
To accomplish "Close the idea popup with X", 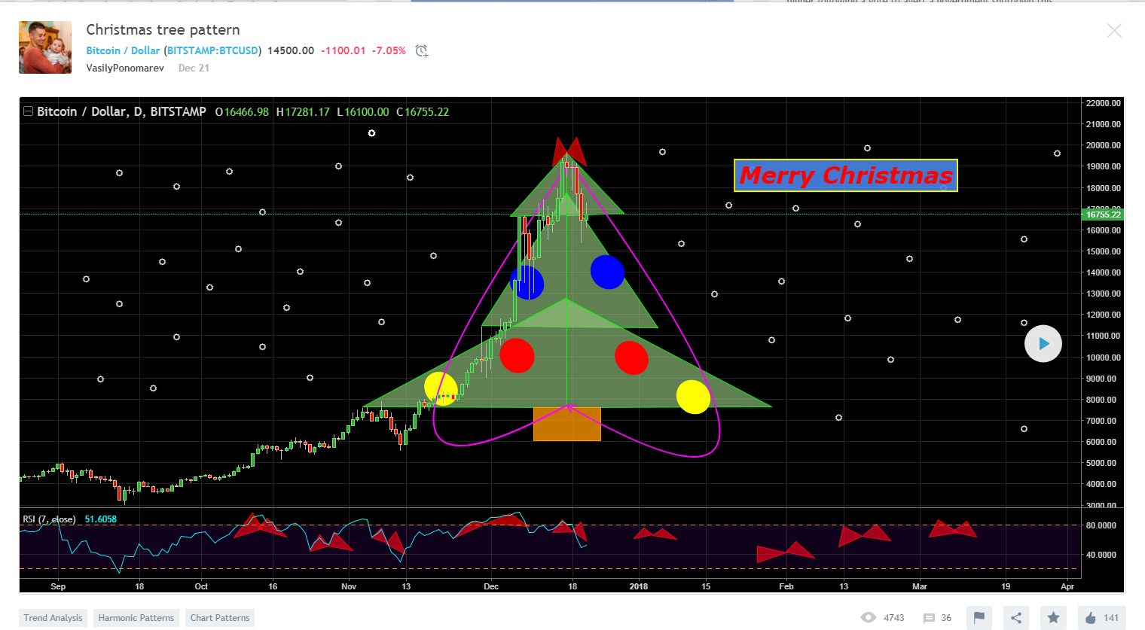I will 1114,30.
